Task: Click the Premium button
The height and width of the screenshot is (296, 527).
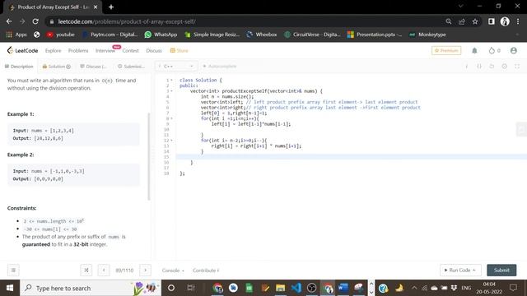Action: pyautogui.click(x=446, y=50)
